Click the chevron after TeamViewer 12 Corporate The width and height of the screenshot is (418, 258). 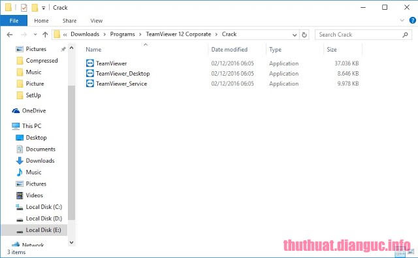(x=216, y=35)
